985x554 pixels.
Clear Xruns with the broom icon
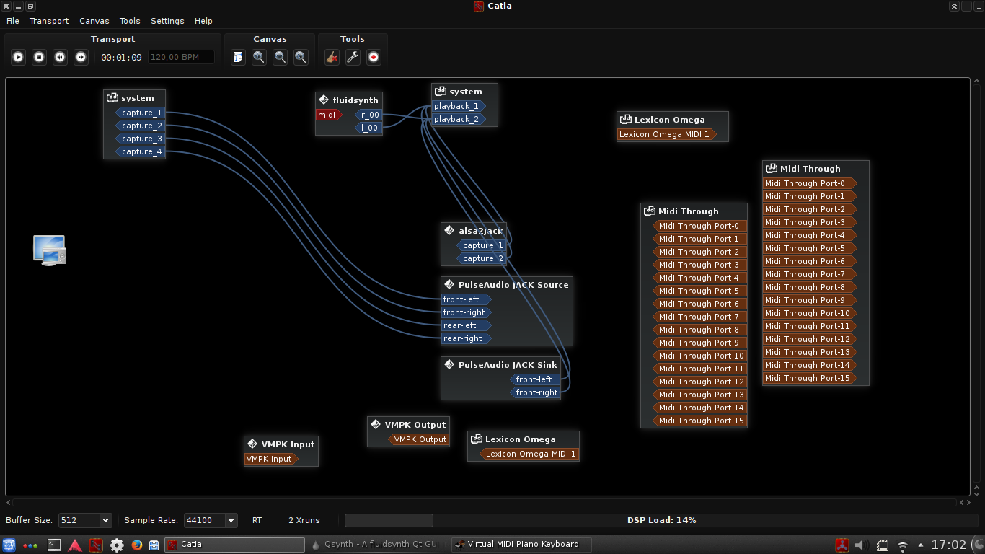(332, 57)
